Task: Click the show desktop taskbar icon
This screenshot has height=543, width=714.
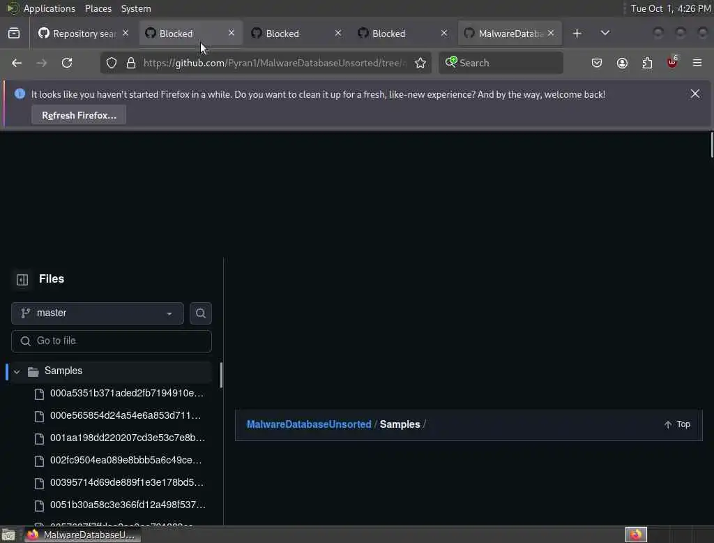Action: coord(8,535)
